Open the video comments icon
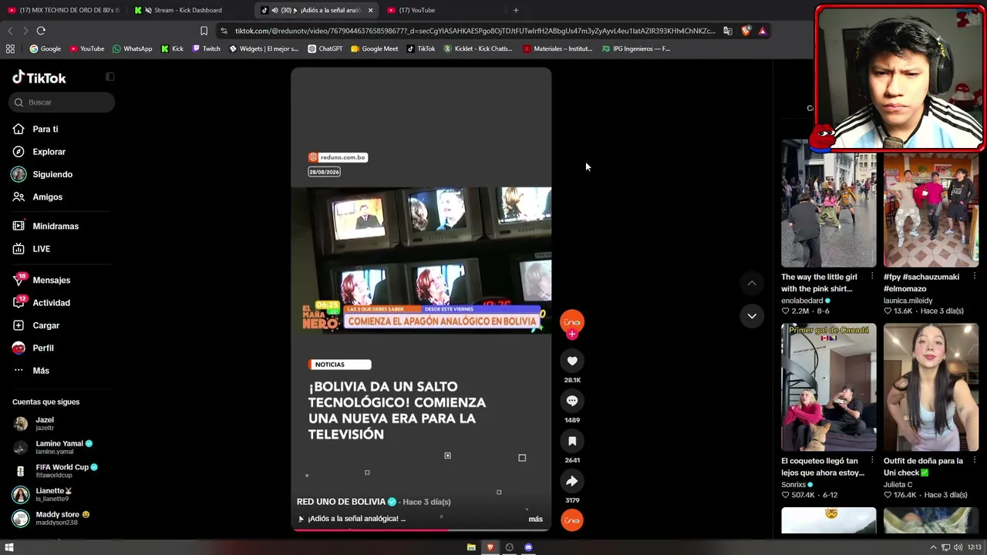 pos(572,401)
